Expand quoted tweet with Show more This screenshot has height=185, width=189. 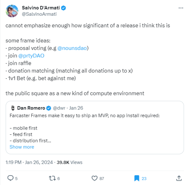tap(22, 147)
